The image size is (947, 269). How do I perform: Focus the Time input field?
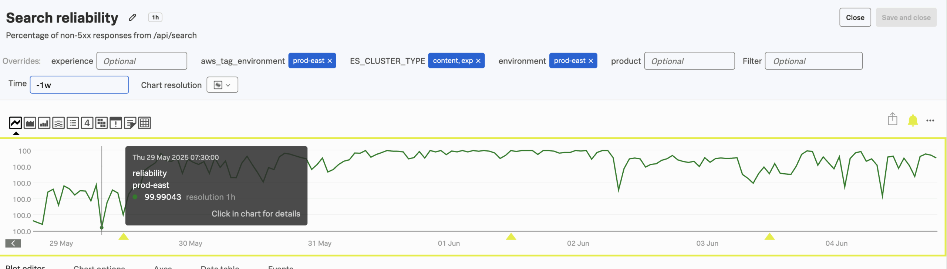click(80, 85)
